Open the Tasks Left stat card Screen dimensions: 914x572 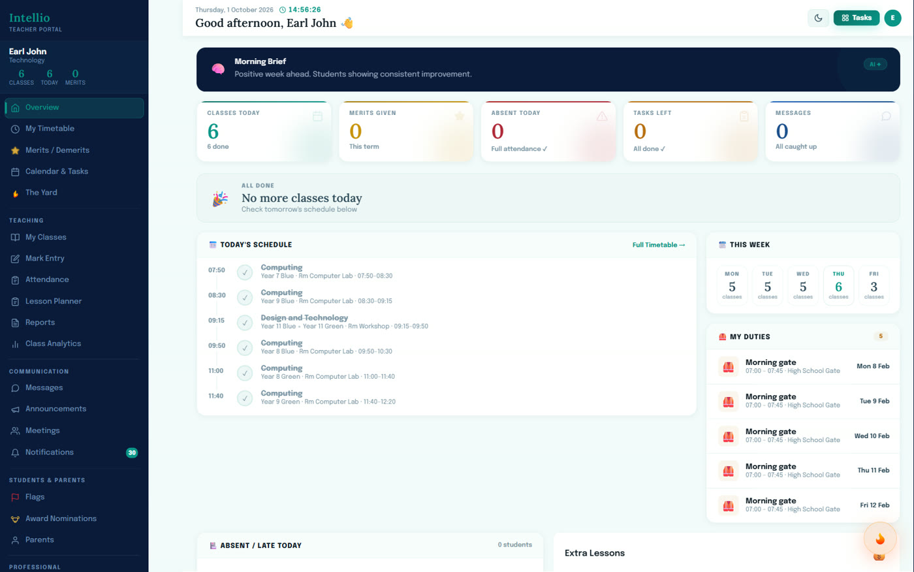click(x=691, y=131)
